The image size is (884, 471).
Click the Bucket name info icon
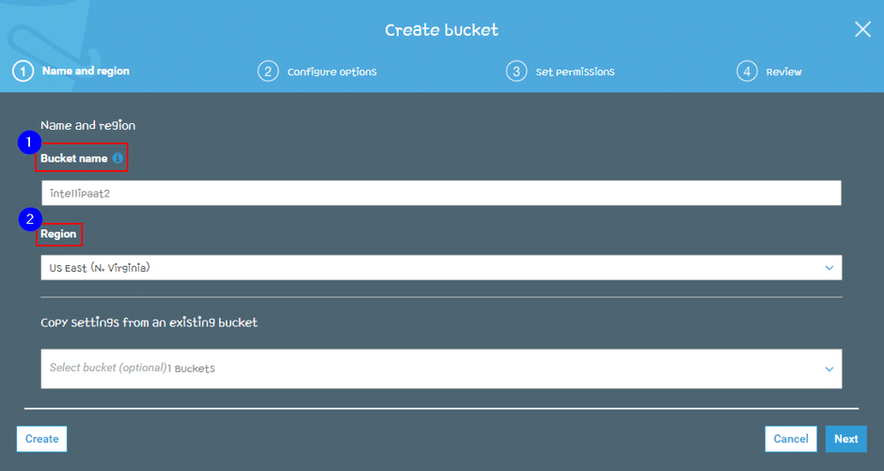pos(118,158)
